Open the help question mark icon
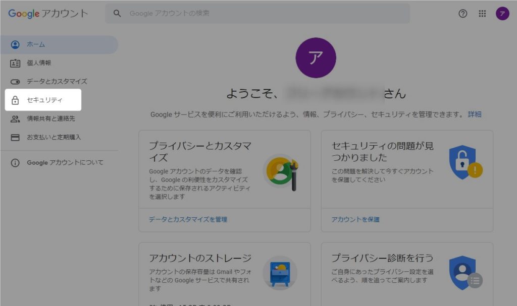517x306 pixels. (x=462, y=14)
